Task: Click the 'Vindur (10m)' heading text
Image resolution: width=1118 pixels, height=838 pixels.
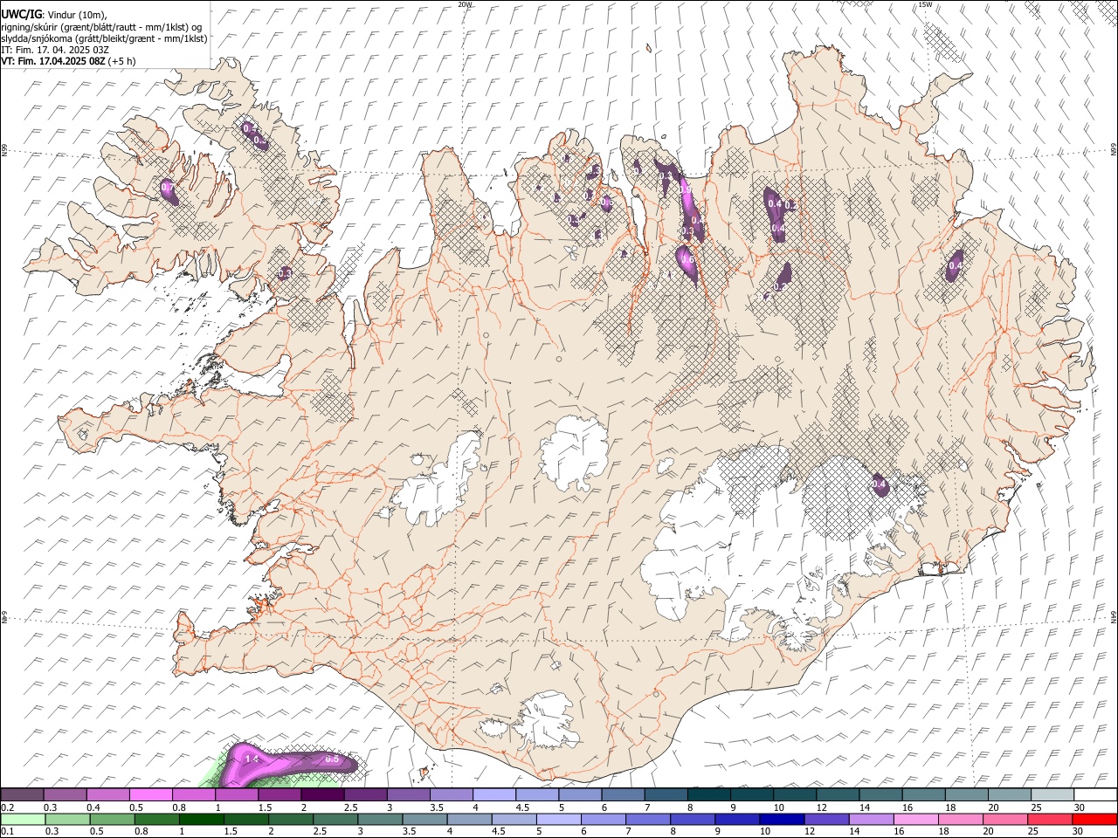Action: [x=76, y=15]
